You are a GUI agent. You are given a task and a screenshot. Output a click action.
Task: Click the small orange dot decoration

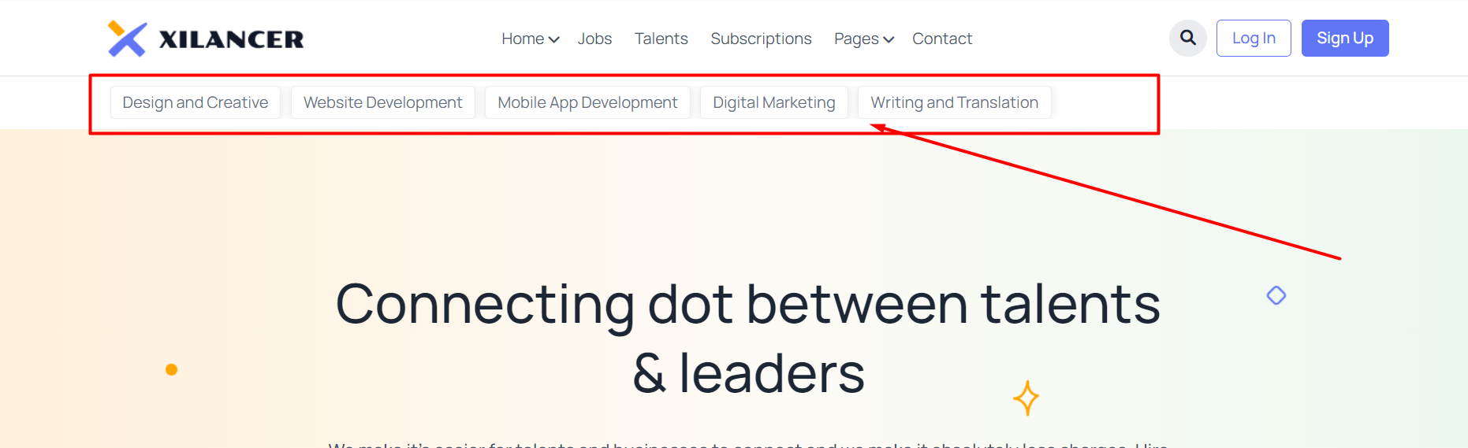click(x=171, y=369)
